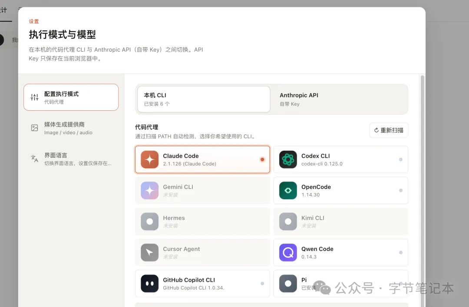The height and width of the screenshot is (307, 469).
Task: Click the Hermes agent name
Action: click(174, 218)
